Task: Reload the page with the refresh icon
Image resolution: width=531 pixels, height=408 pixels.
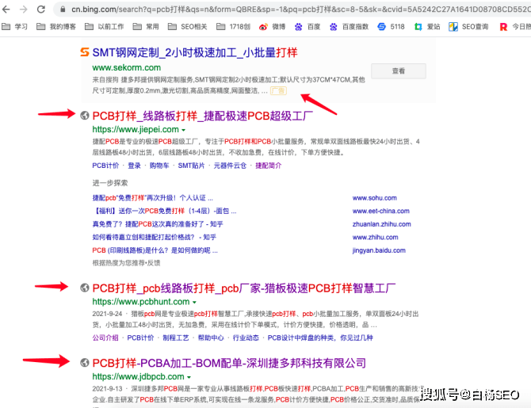Action: [41, 10]
